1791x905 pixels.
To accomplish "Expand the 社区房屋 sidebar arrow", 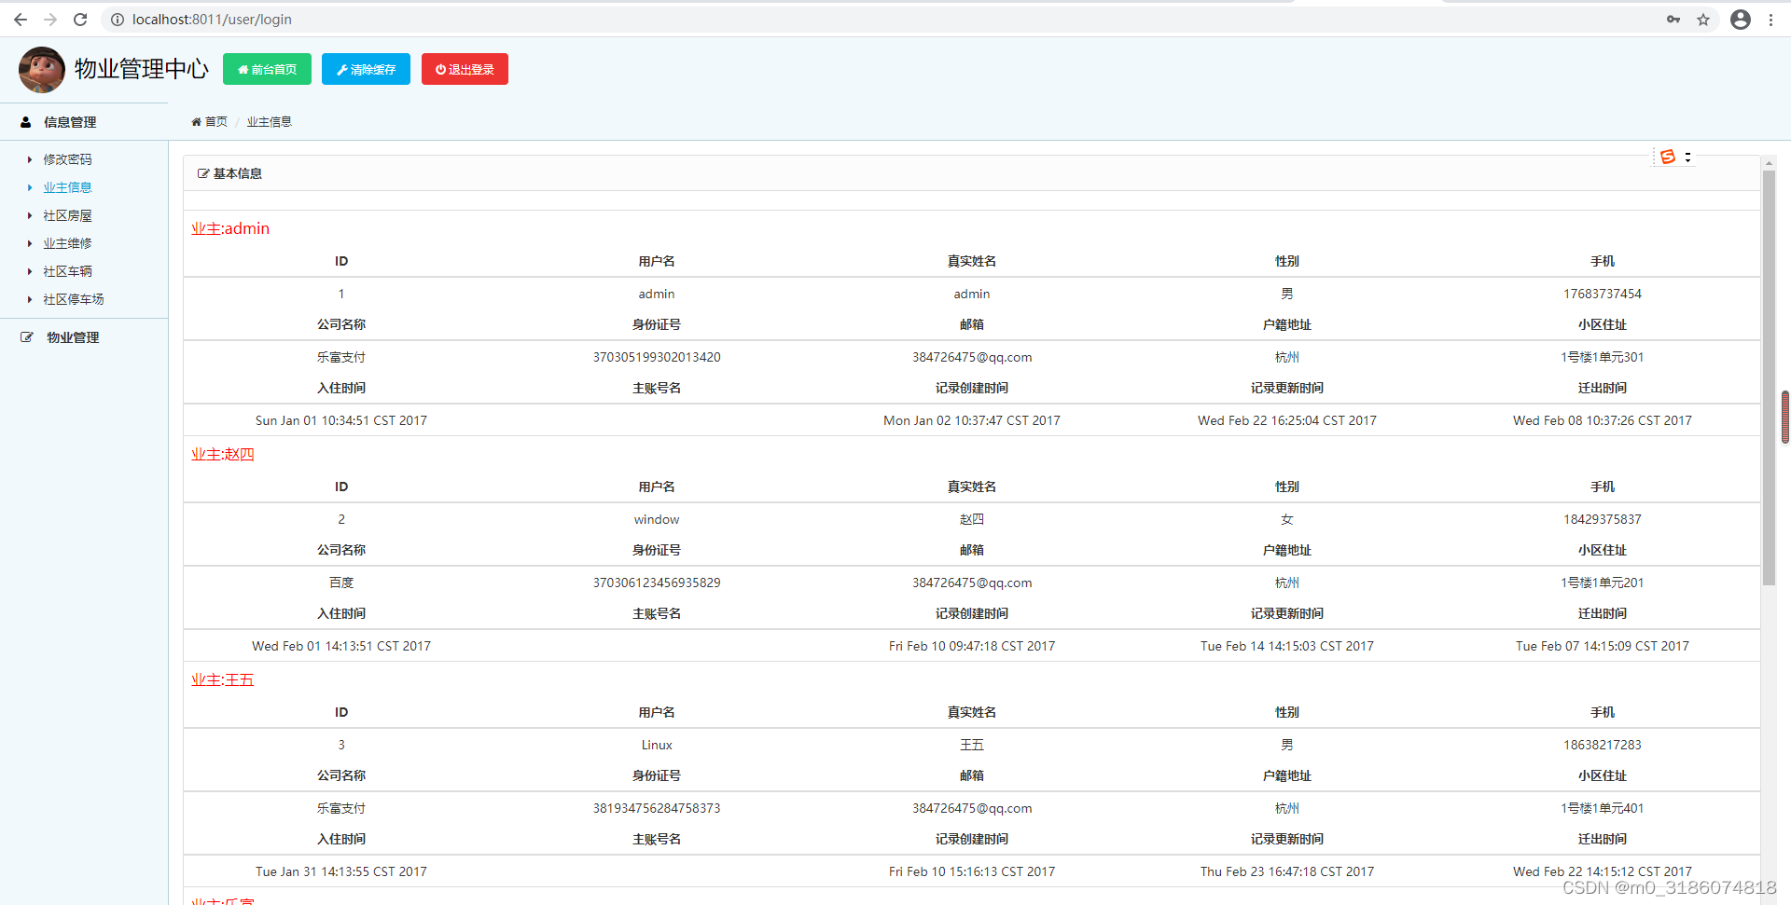I will [x=29, y=215].
